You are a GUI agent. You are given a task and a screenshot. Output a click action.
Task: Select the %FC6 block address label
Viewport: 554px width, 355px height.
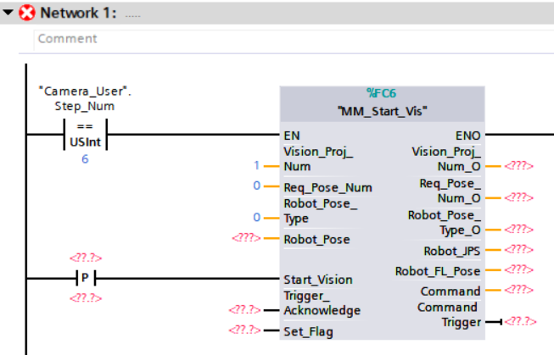(382, 93)
